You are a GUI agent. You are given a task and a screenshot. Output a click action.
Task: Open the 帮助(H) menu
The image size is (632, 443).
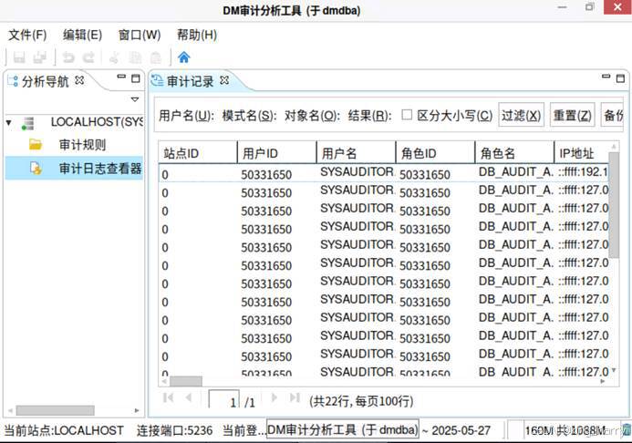(197, 35)
